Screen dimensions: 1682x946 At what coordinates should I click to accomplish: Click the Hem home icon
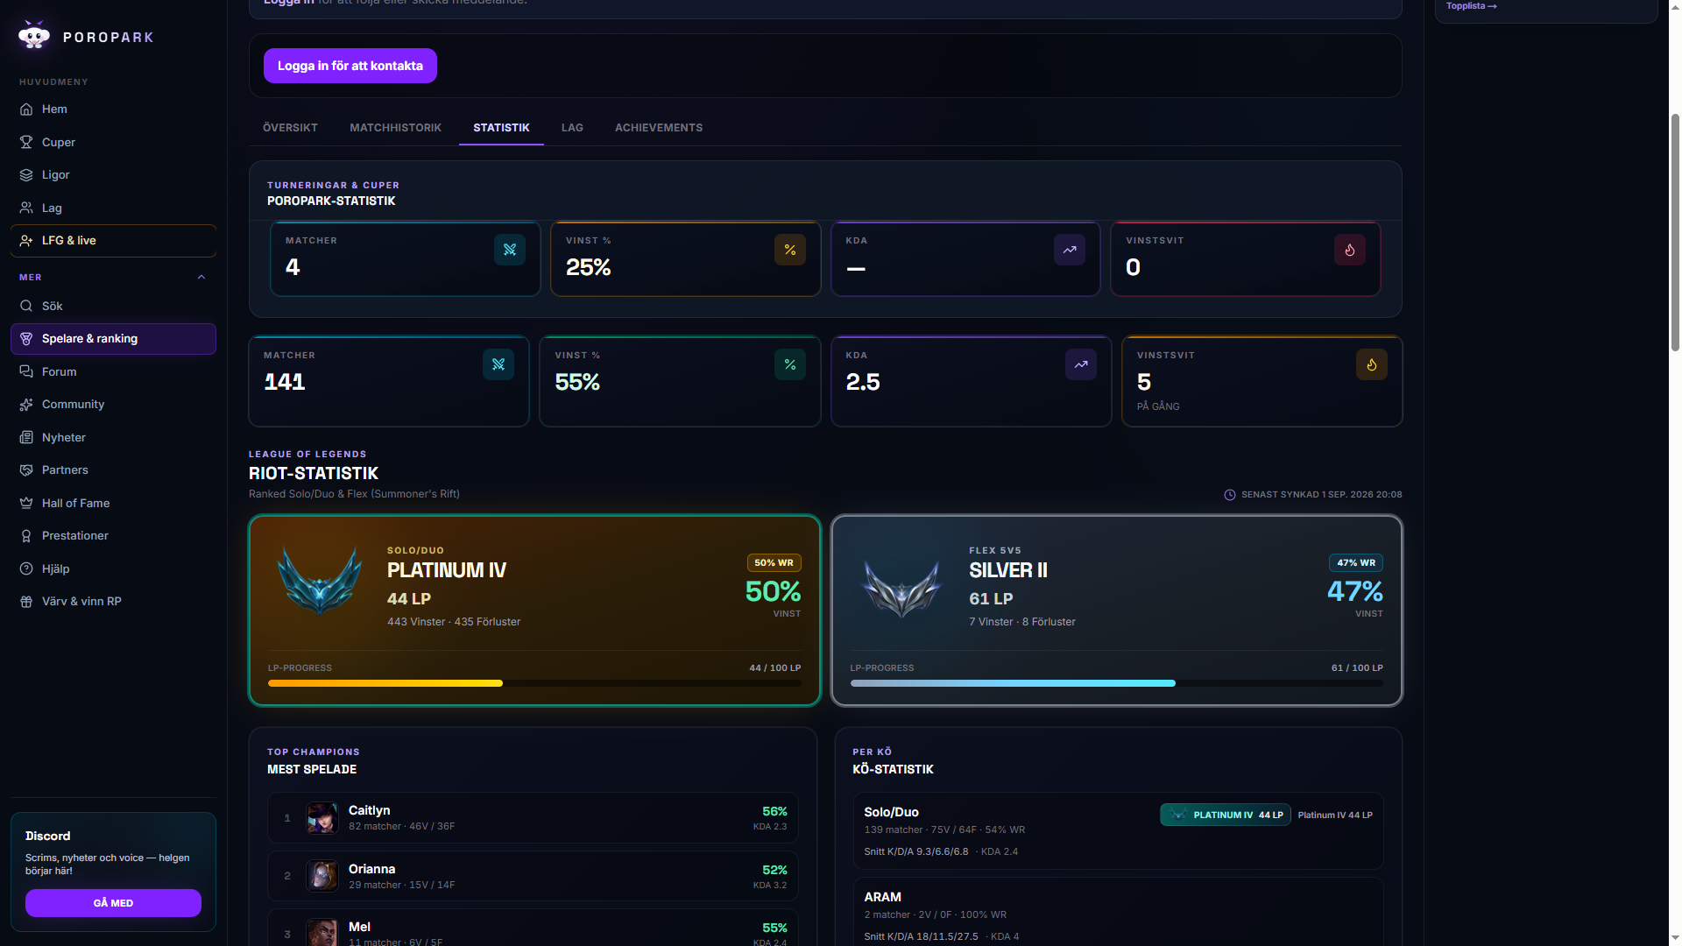click(26, 109)
